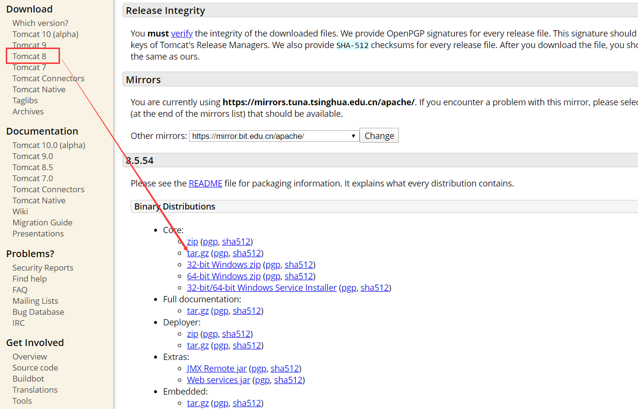Open Overview under Get Involved
This screenshot has width=638, height=409.
pos(30,357)
